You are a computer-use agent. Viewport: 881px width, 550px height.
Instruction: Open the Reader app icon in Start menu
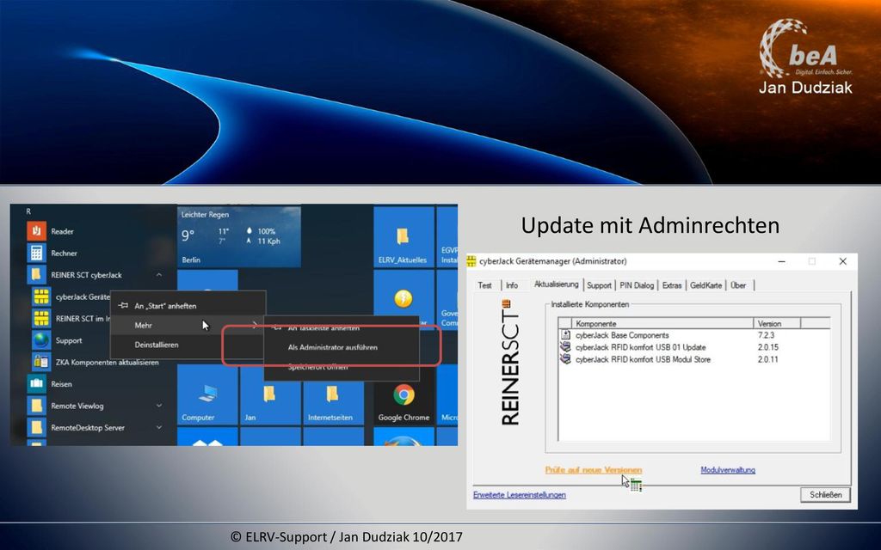click(x=36, y=230)
